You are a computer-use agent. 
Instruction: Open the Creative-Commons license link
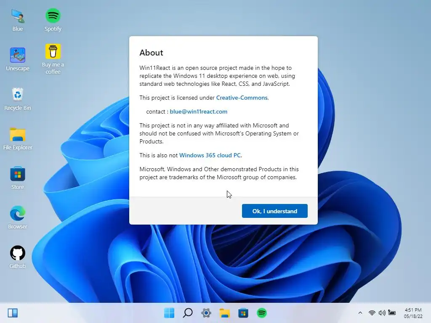click(242, 98)
